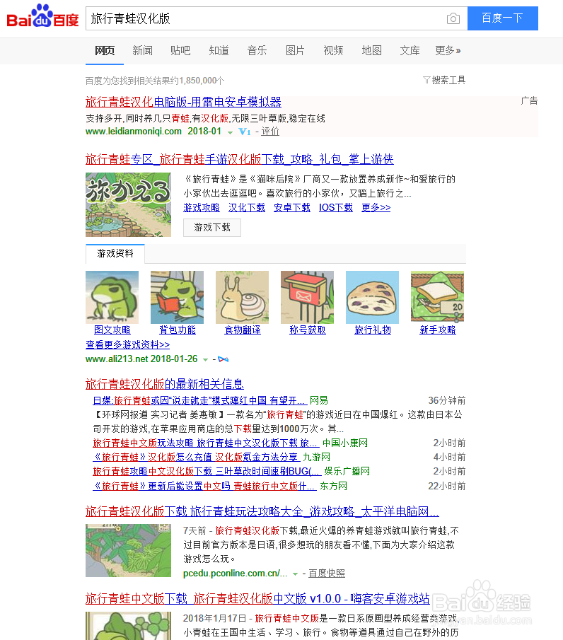The image size is (563, 640).
Task: Switch to the 文库 tab
Action: pos(410,51)
